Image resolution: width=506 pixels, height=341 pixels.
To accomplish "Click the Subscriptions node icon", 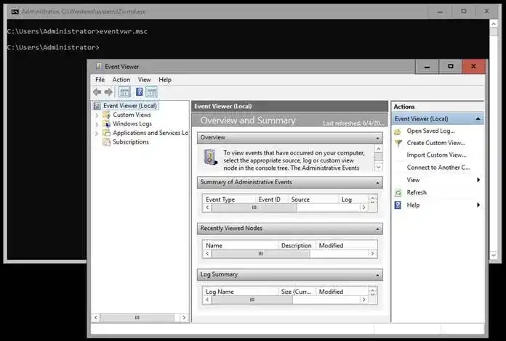I will coord(106,141).
